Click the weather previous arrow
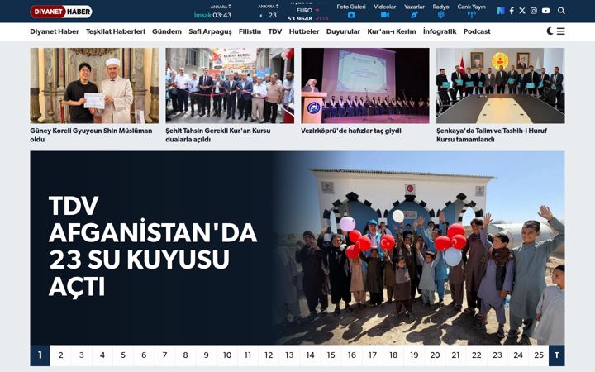Image resolution: width=595 pixels, height=372 pixels. click(260, 16)
